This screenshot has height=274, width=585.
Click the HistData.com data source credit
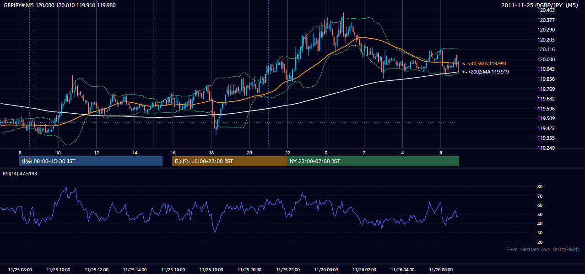click(542, 249)
